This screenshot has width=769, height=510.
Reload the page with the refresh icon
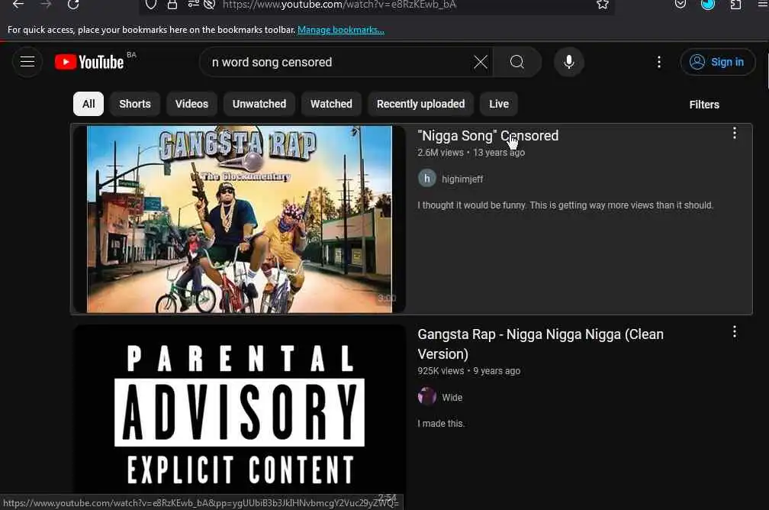click(73, 5)
